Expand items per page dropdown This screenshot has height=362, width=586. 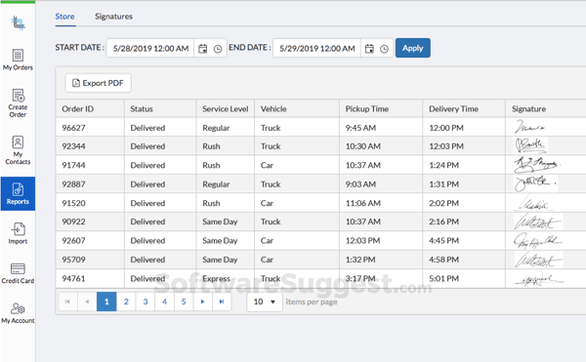pos(265,302)
